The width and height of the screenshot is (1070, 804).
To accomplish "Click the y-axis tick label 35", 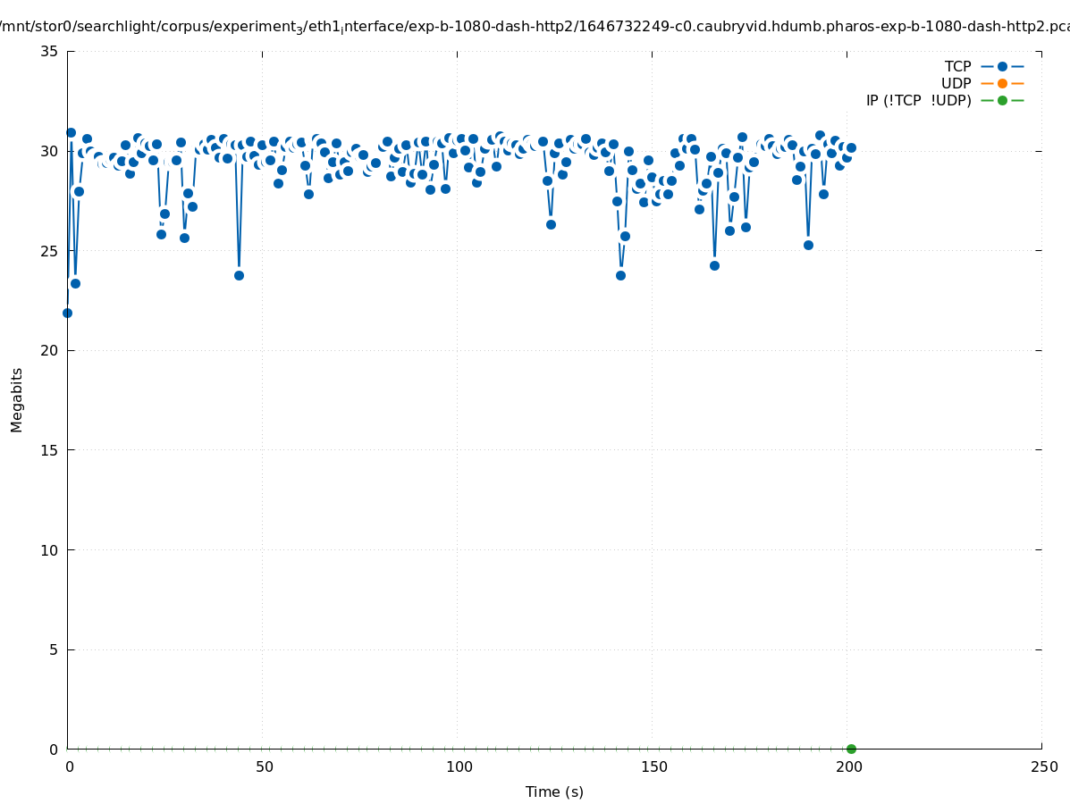I will click(50, 51).
